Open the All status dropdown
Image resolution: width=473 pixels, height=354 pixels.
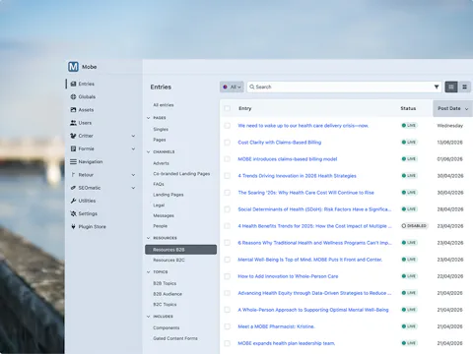pos(232,87)
